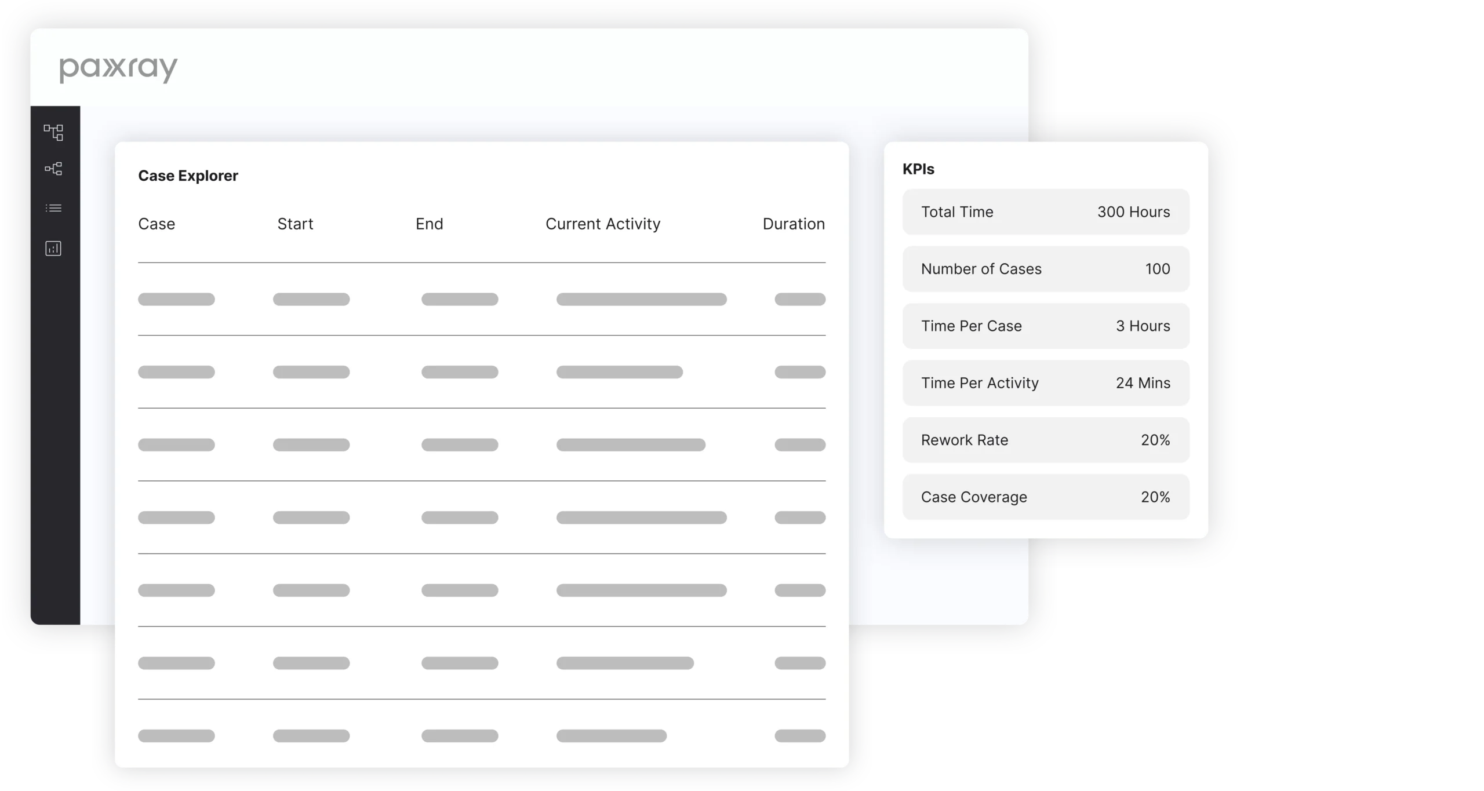Select the Rework Rate KPI row
The width and height of the screenshot is (1484, 791).
tap(1045, 440)
